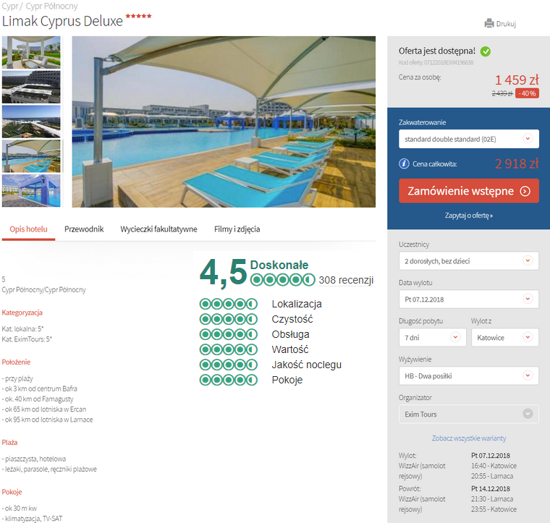Viewport: 550px width, 523px height.
Task: Change the Długość pobytu 7 dni dropdown
Action: pyautogui.click(x=432, y=337)
